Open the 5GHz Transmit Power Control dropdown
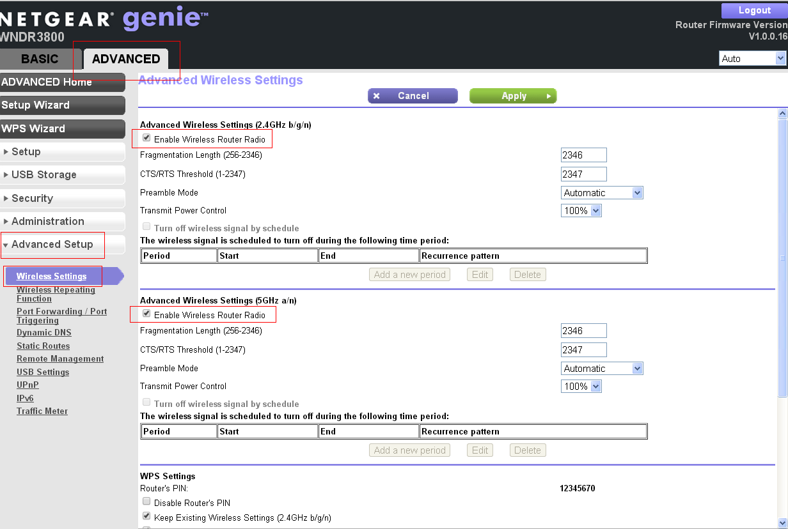 [x=581, y=386]
